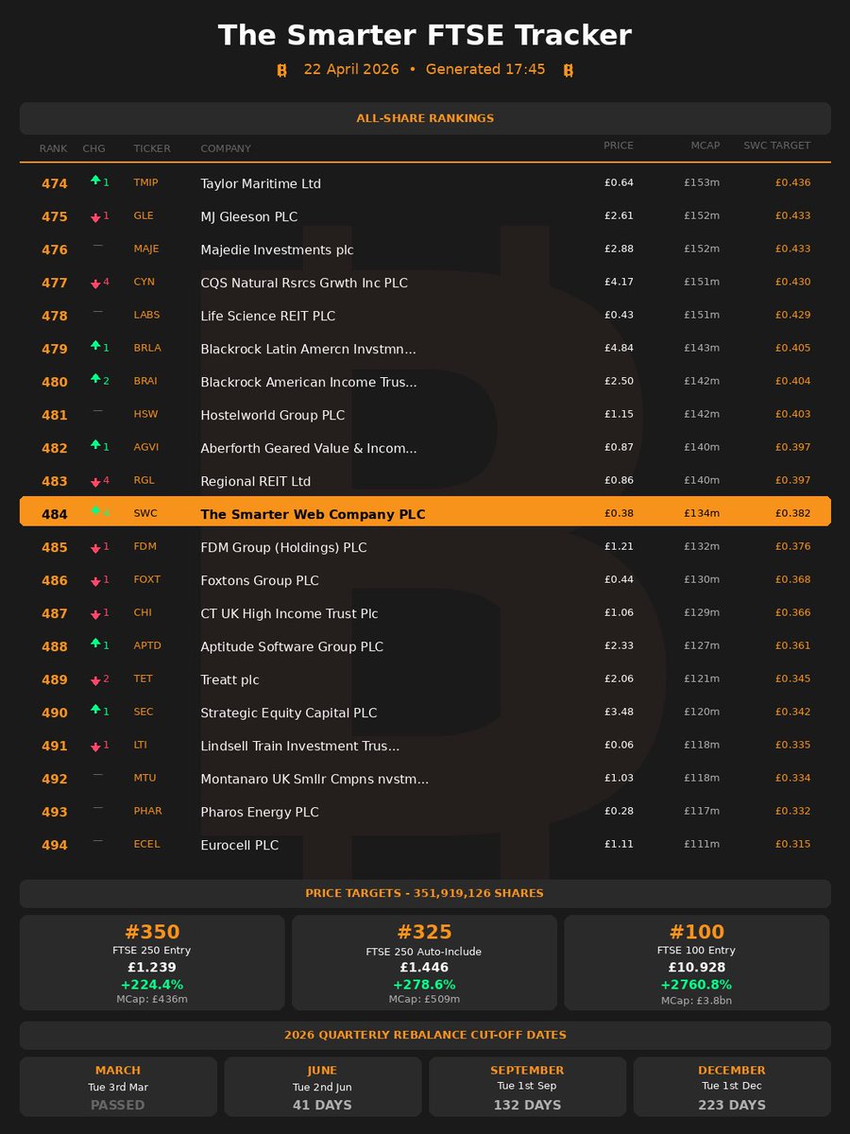Click the red down arrow in the GLE row
This screenshot has width=850, height=1134.
click(95, 217)
